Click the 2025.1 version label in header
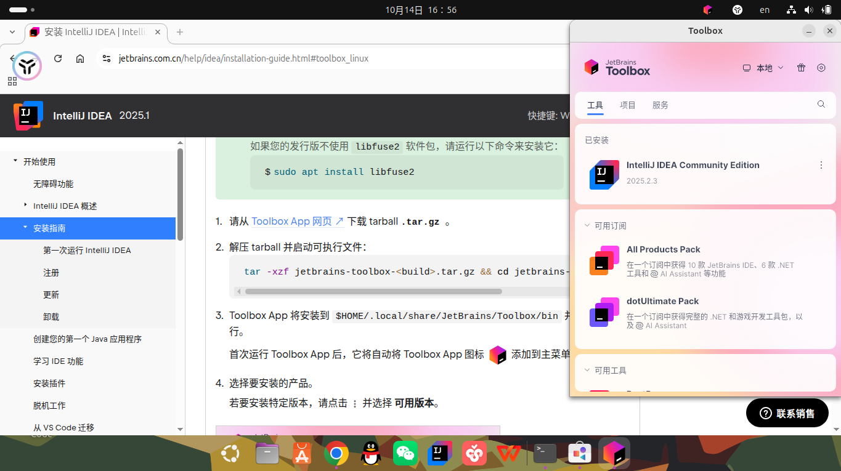Viewport: 841px width, 471px height. click(x=134, y=115)
